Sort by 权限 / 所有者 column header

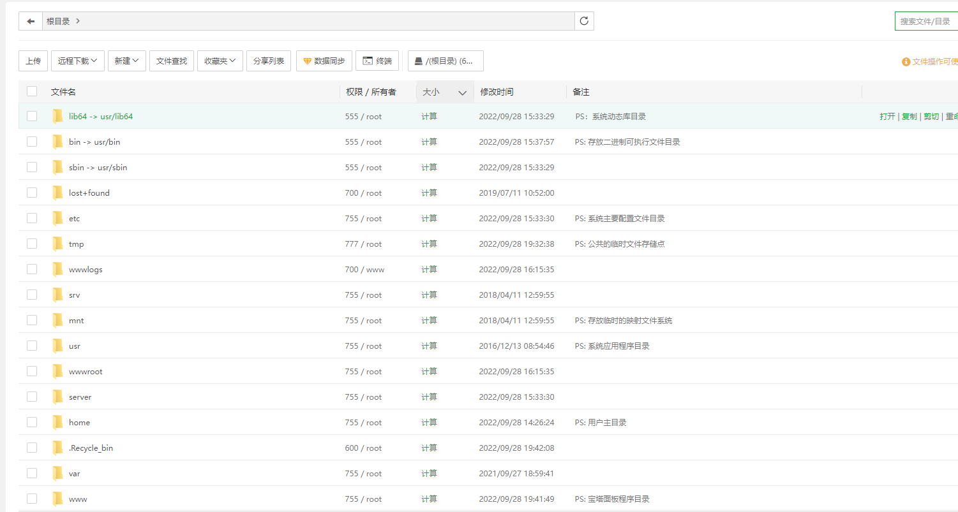coord(371,92)
